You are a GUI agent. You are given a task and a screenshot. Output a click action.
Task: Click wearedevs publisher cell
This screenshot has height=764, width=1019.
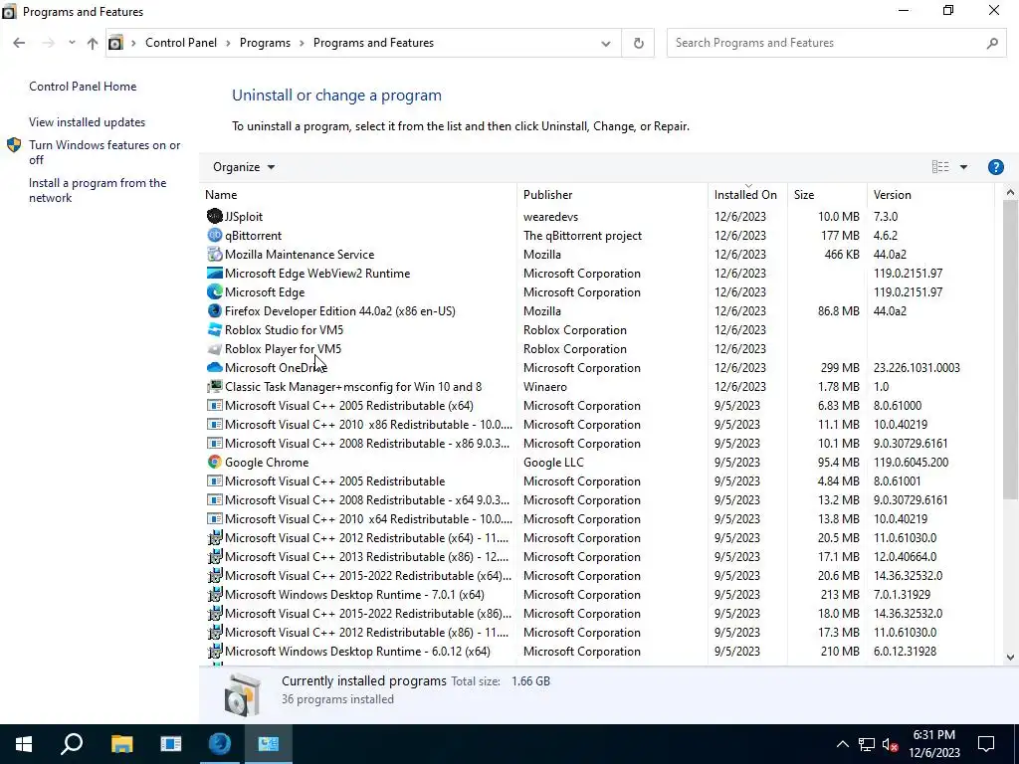click(x=550, y=216)
